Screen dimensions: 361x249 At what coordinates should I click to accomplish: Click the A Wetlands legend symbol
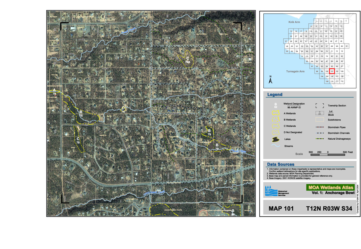(276, 113)
